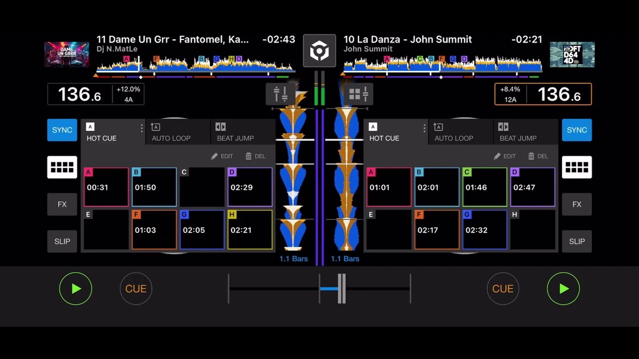Edit hot cues on right deck

click(505, 156)
